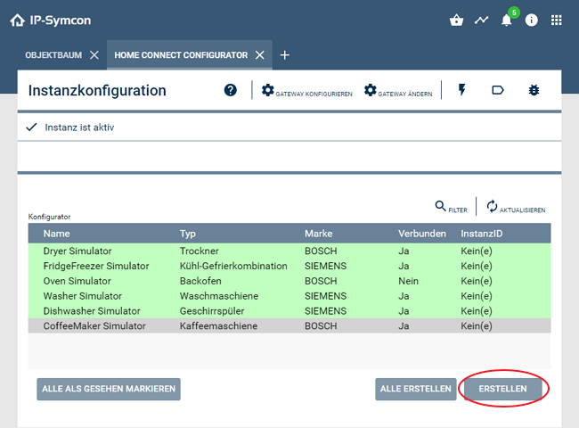Open notifications bell with badge
579x428 pixels.
pyautogui.click(x=508, y=20)
